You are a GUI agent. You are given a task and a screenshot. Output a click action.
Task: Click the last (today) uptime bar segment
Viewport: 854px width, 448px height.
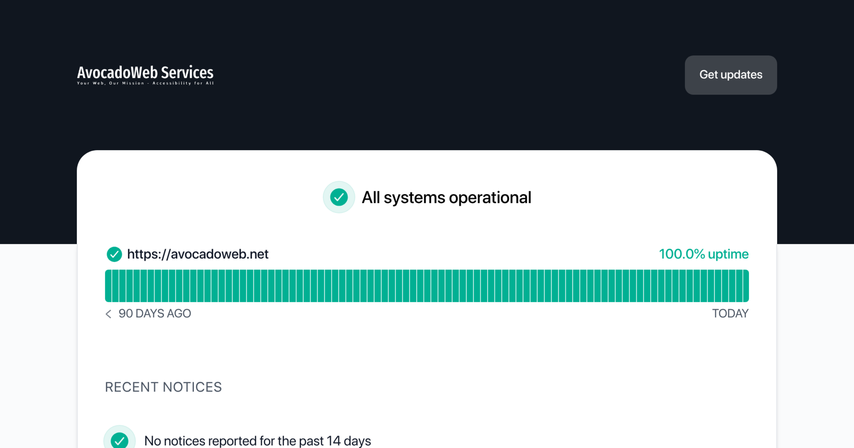click(745, 286)
